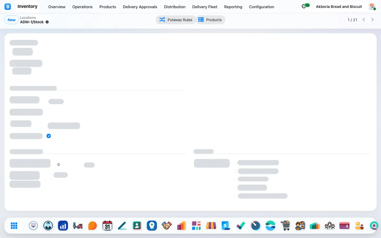Open the warehouse worker boxes app

tap(300, 226)
